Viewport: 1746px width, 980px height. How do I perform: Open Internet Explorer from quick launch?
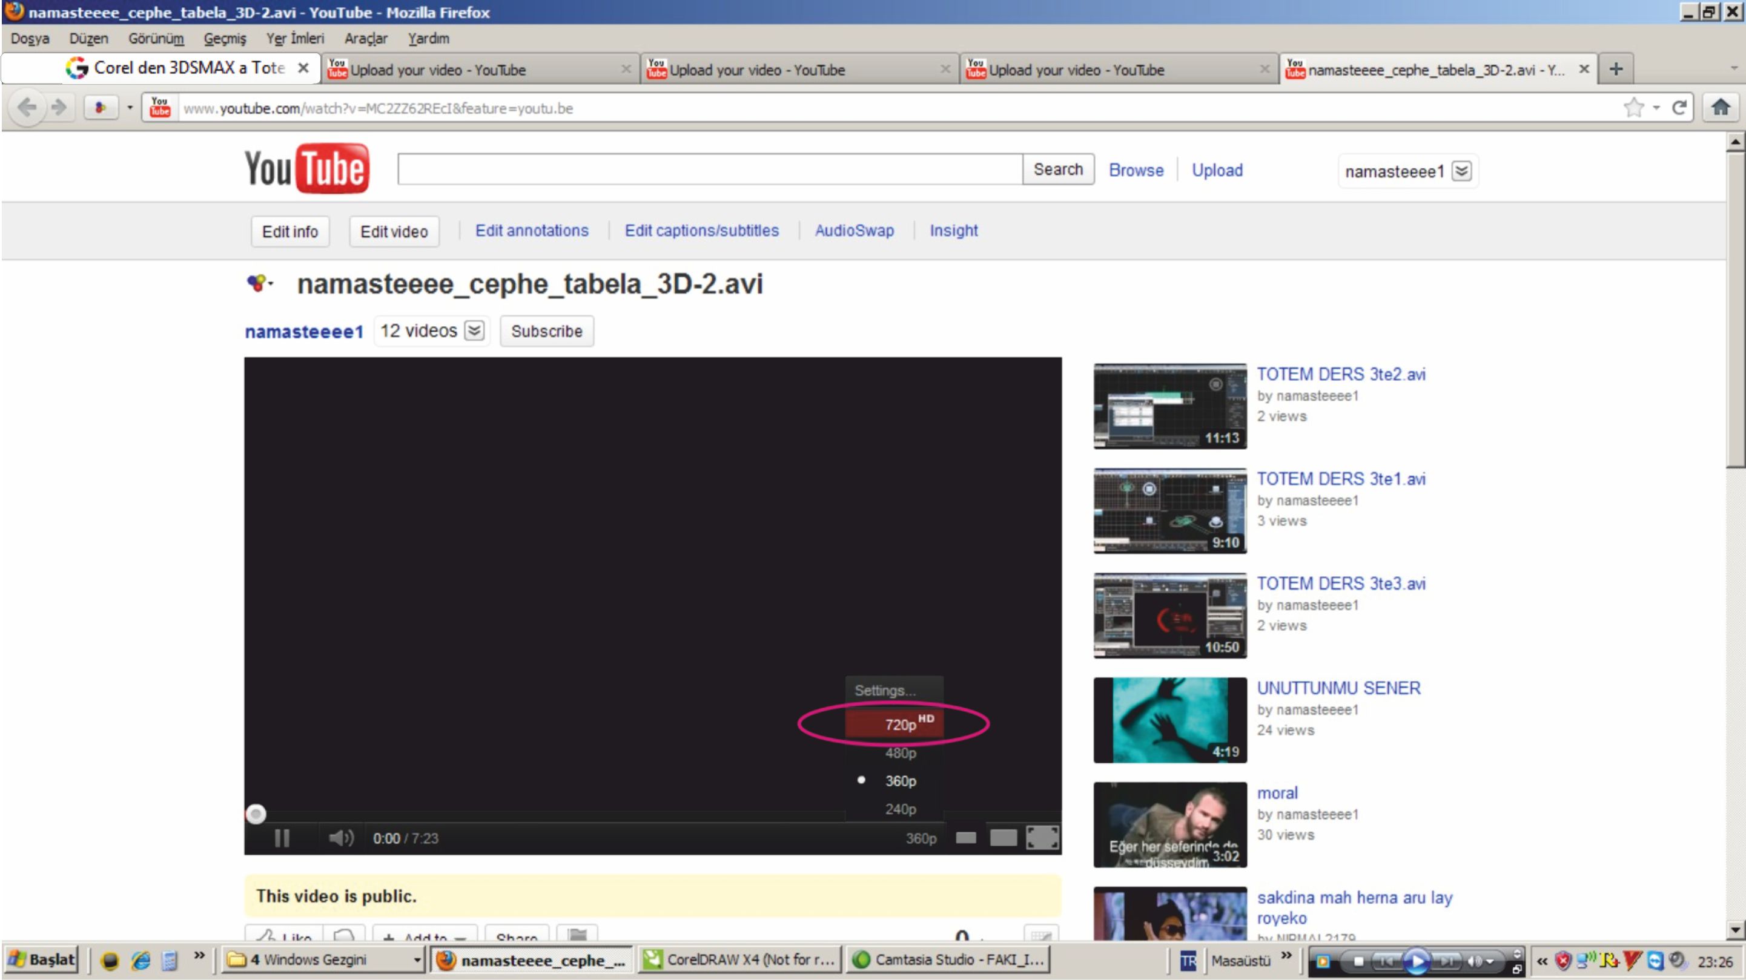click(x=141, y=961)
